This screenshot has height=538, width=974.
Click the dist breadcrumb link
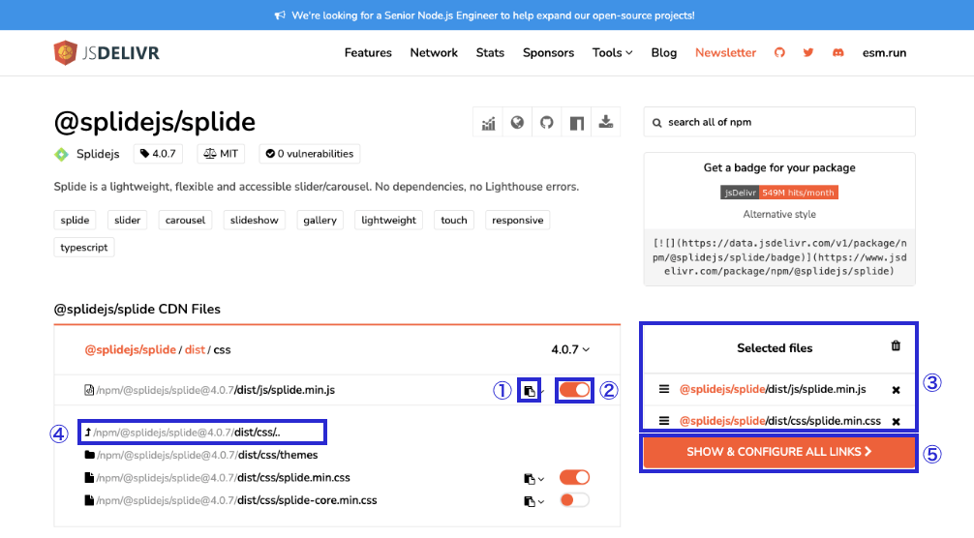tap(195, 350)
